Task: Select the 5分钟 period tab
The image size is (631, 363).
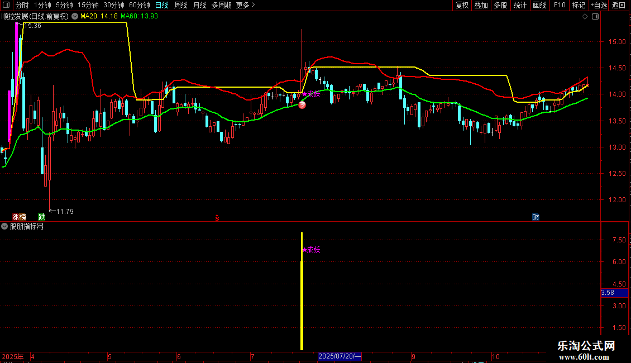Action: (x=64, y=5)
